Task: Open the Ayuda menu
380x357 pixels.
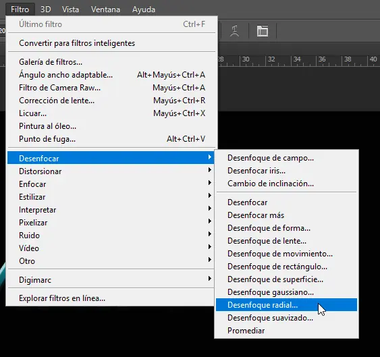Action: (x=144, y=9)
